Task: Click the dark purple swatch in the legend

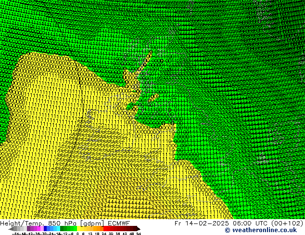Action: pos(28,229)
